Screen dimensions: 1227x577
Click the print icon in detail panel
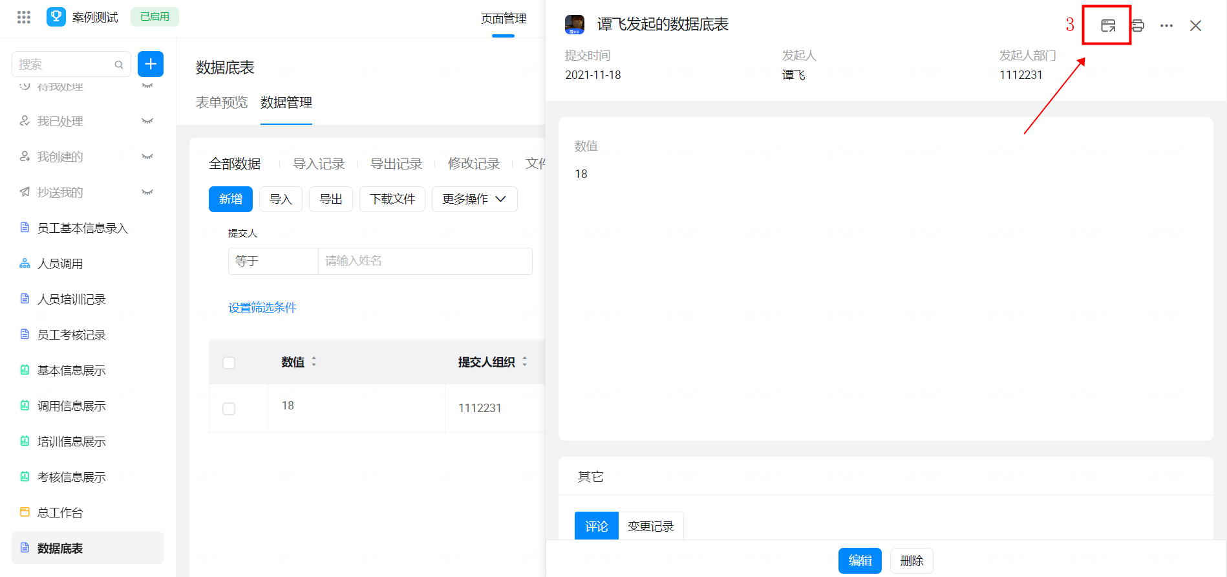coord(1138,26)
